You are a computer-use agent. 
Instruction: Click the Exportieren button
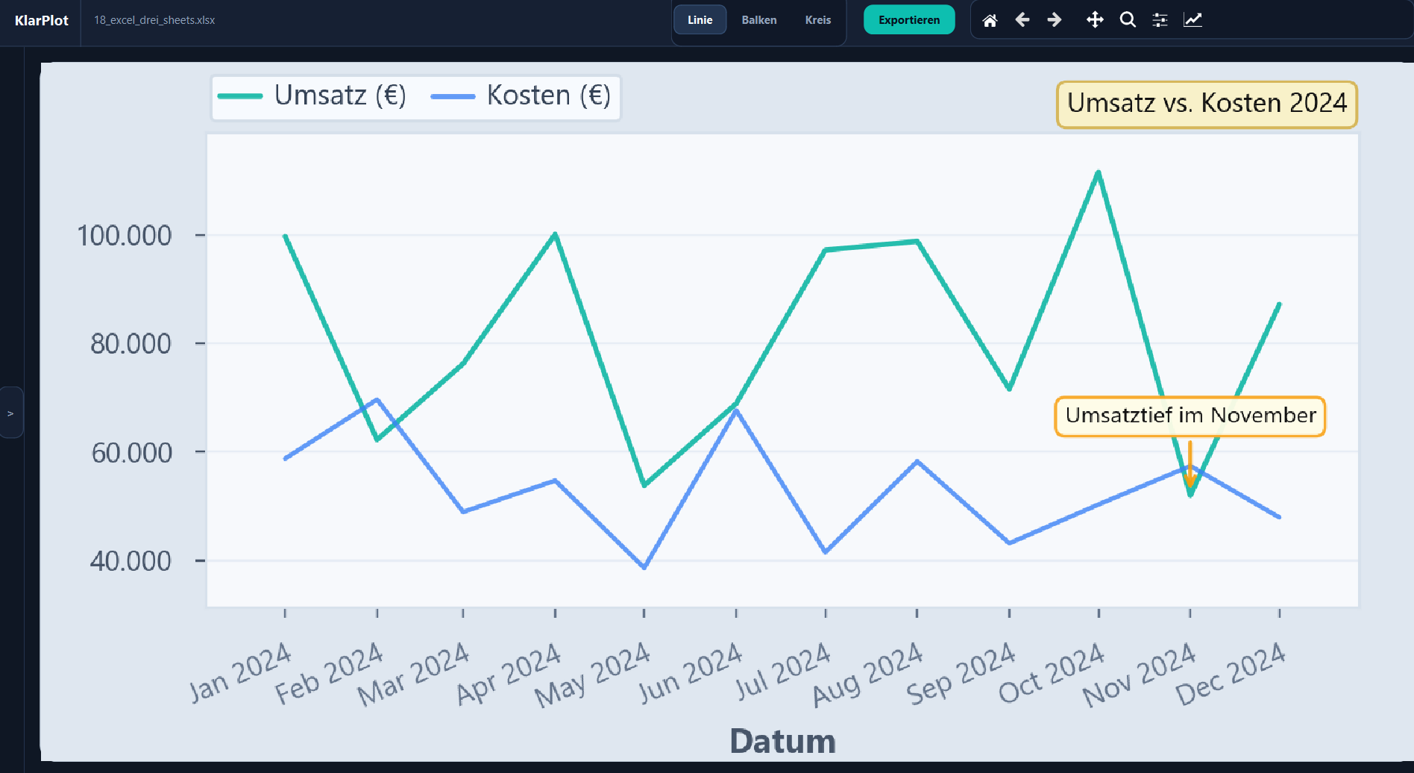click(909, 20)
